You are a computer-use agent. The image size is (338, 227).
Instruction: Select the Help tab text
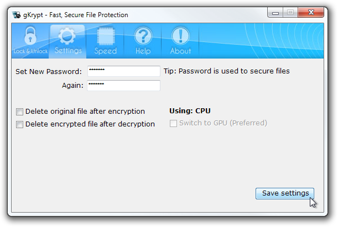coord(143,51)
